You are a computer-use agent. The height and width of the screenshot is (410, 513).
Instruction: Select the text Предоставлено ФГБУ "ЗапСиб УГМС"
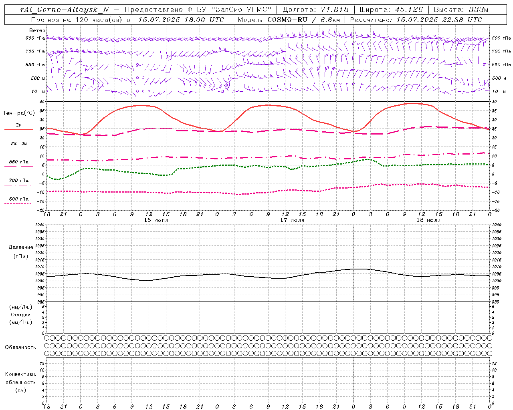coord(198,10)
